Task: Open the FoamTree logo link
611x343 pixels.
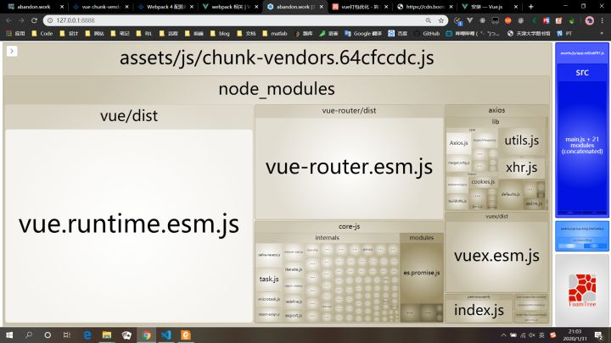Action: 582,290
